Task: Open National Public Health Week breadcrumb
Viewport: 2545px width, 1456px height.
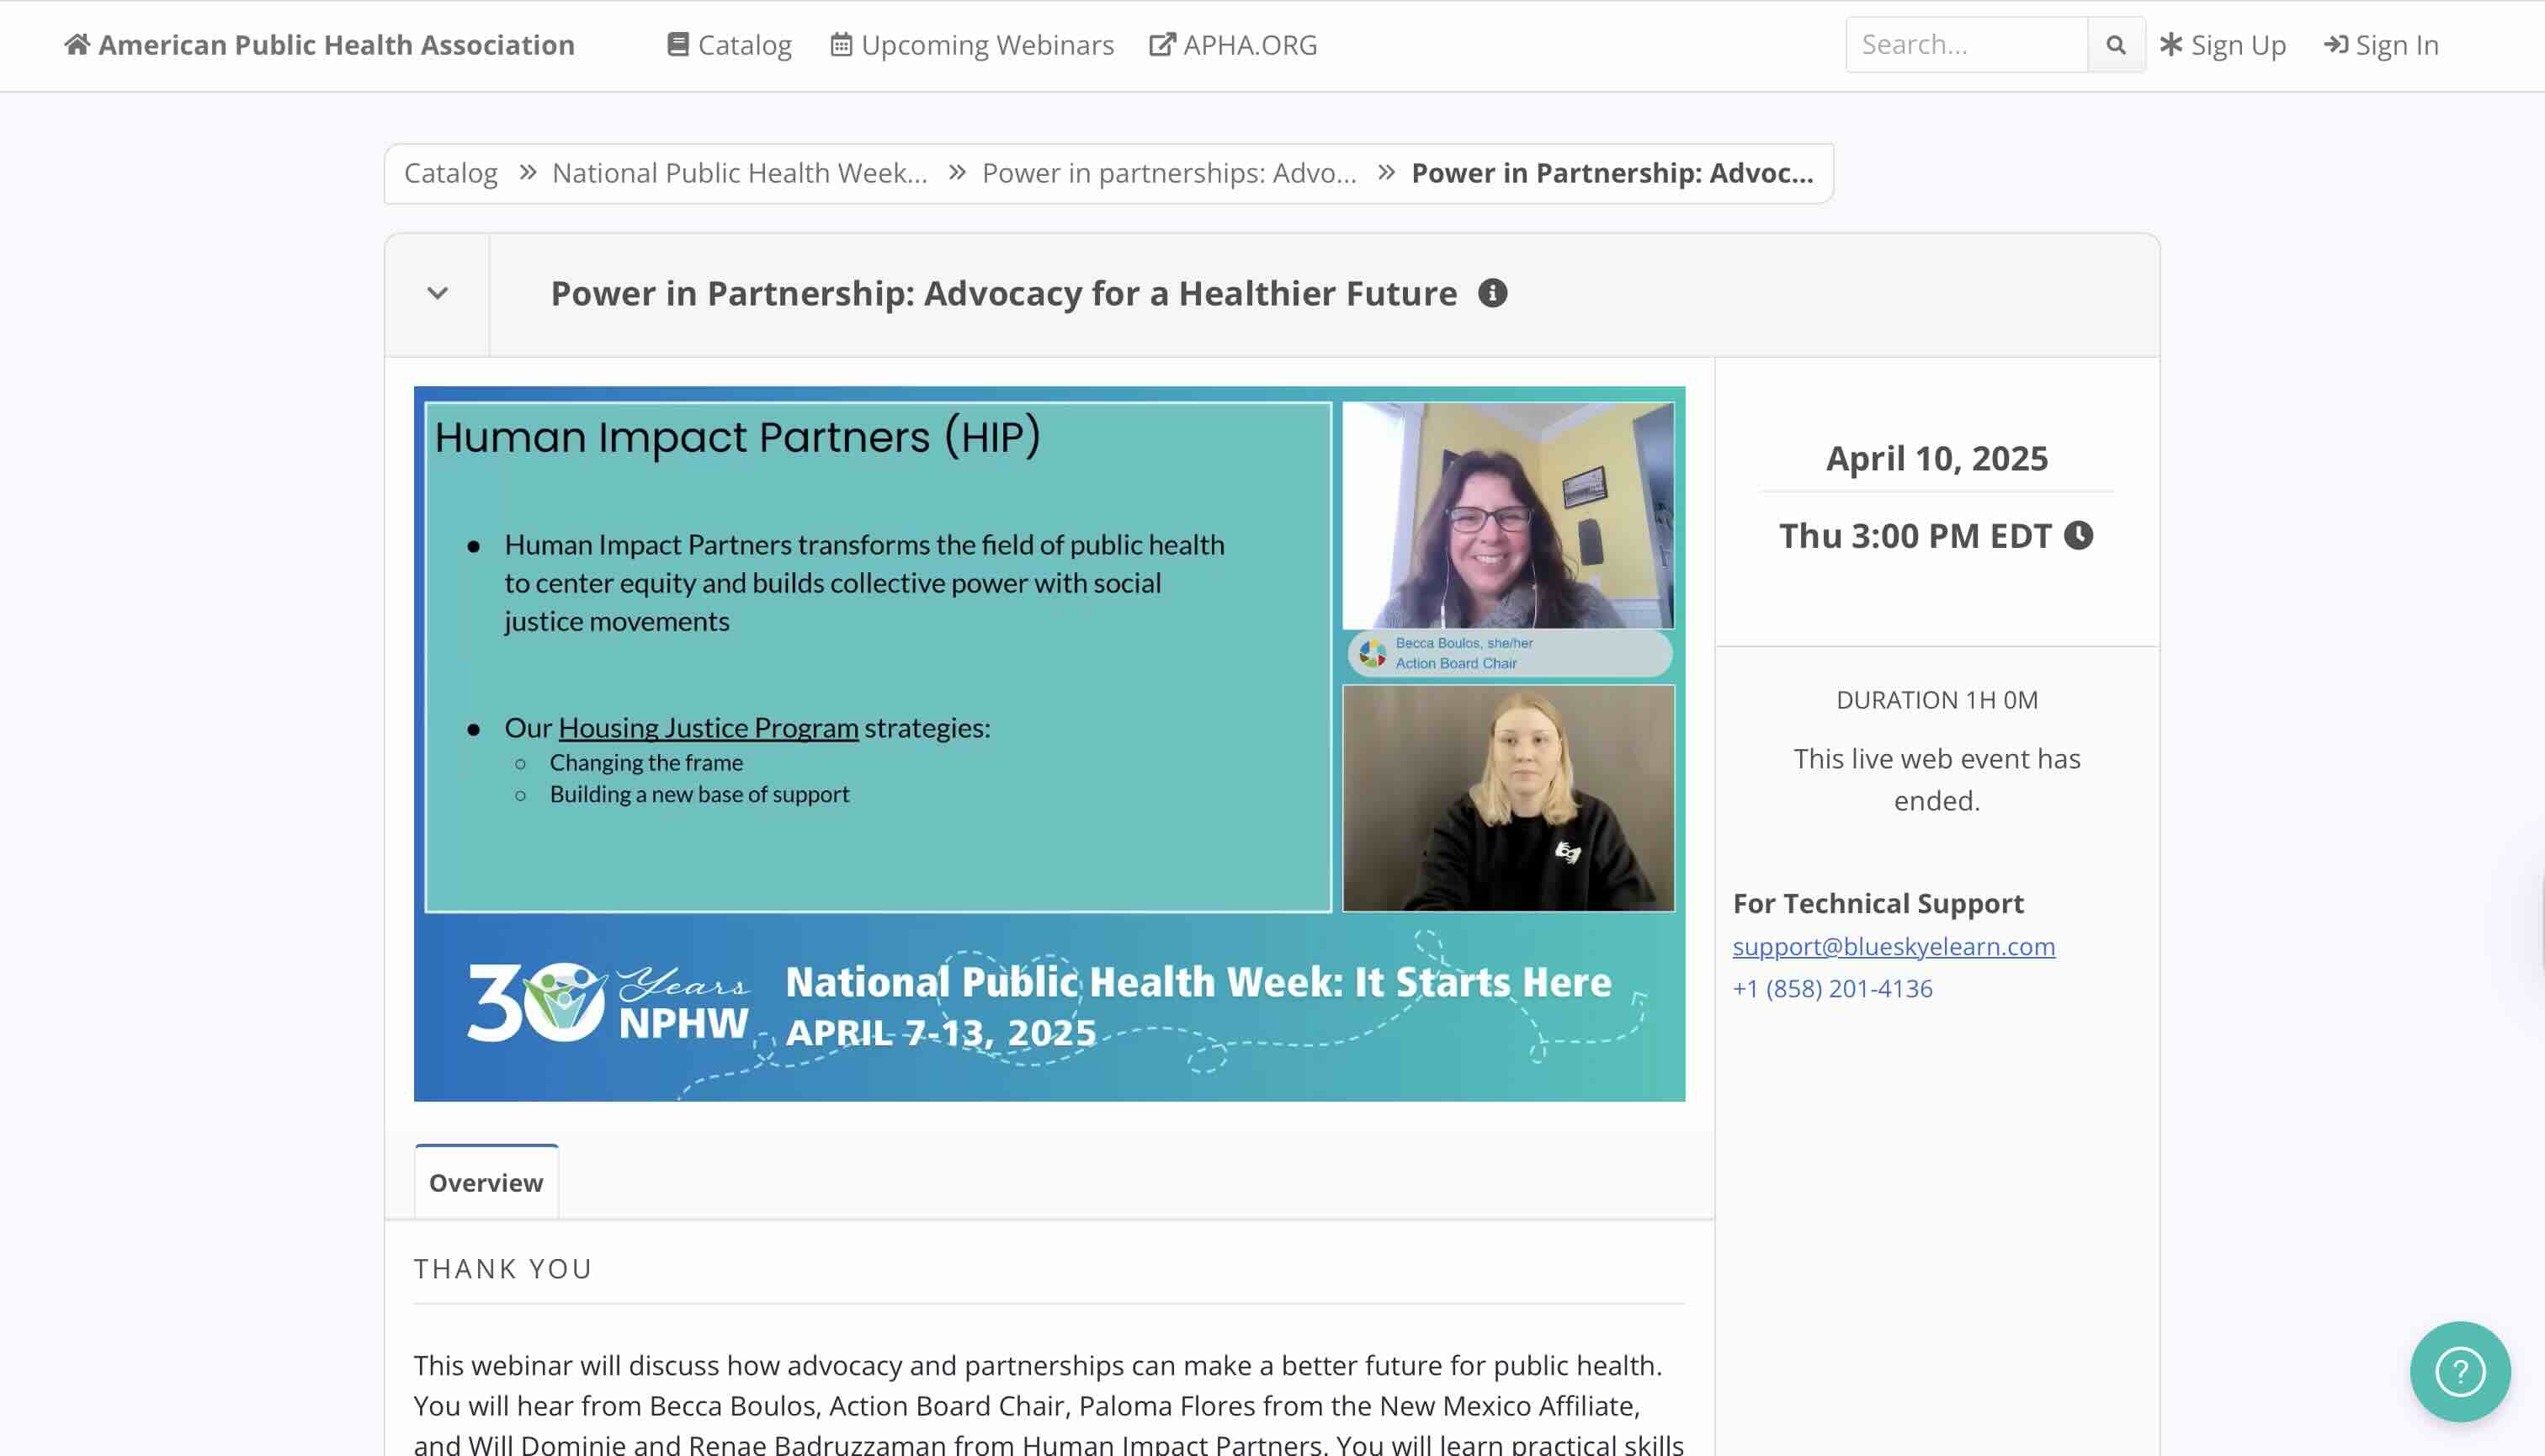Action: [x=739, y=173]
